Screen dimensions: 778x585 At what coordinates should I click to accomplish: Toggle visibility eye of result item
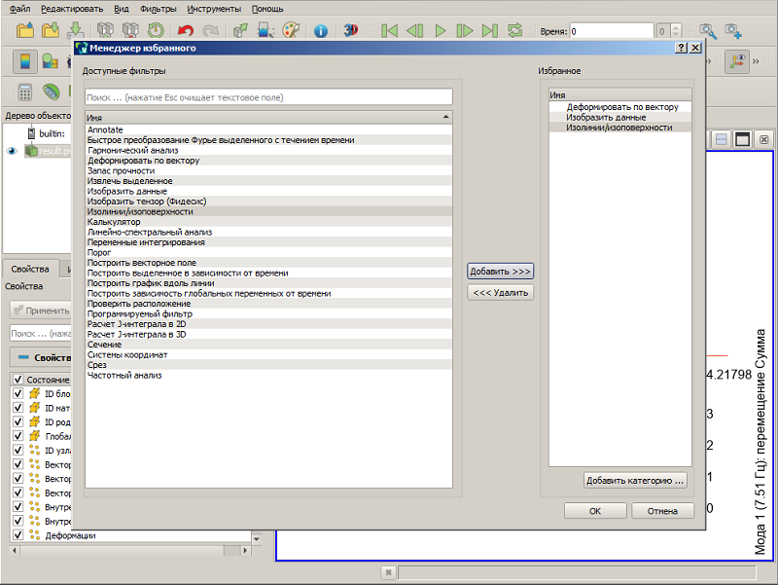coord(12,151)
